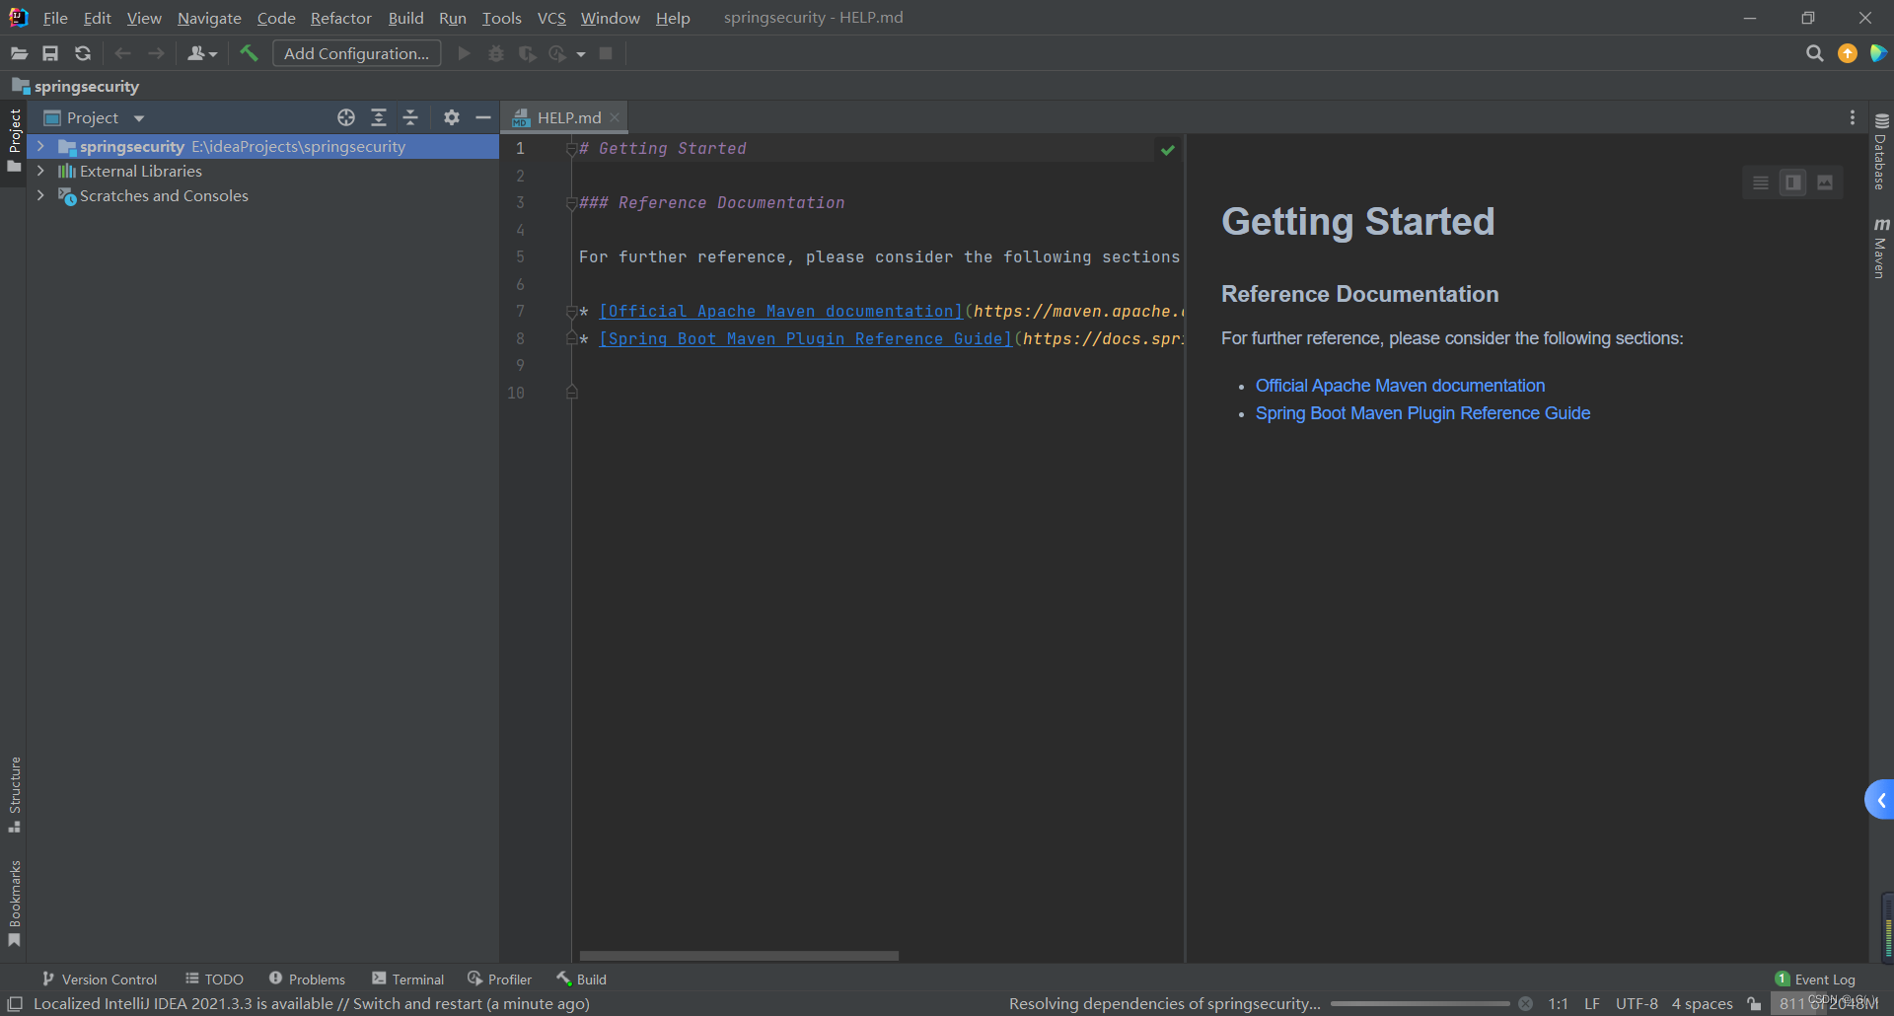The image size is (1894, 1016).
Task: Open the Profile run options dropdown arrow
Action: pyautogui.click(x=581, y=54)
